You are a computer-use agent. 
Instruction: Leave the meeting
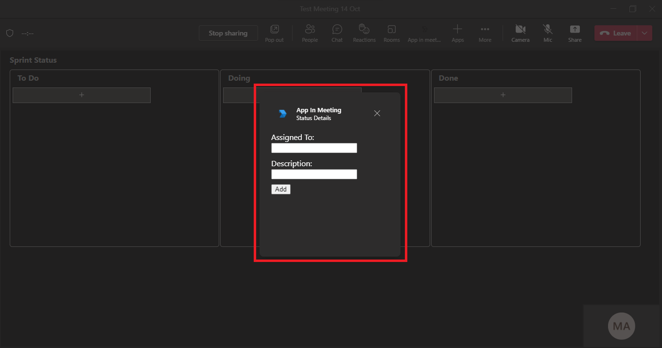point(615,33)
